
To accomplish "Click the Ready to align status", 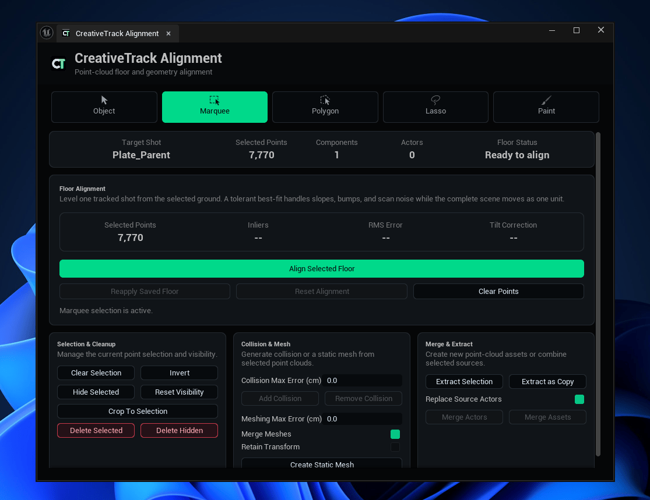I will 517,155.
